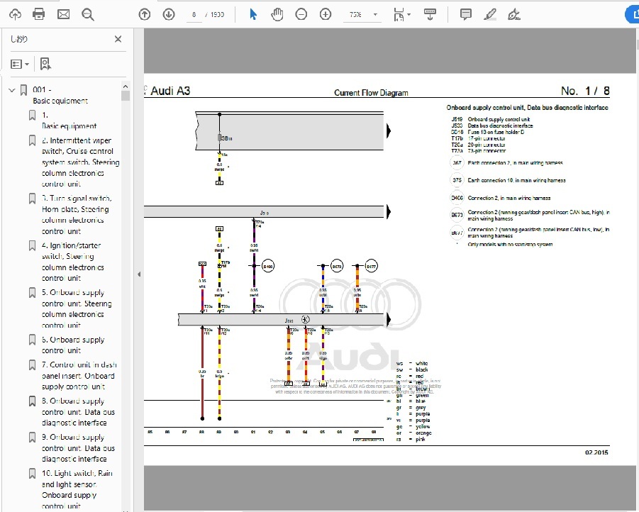Open bookmark 10. Light switch, Rain sensor

pyautogui.click(x=77, y=489)
